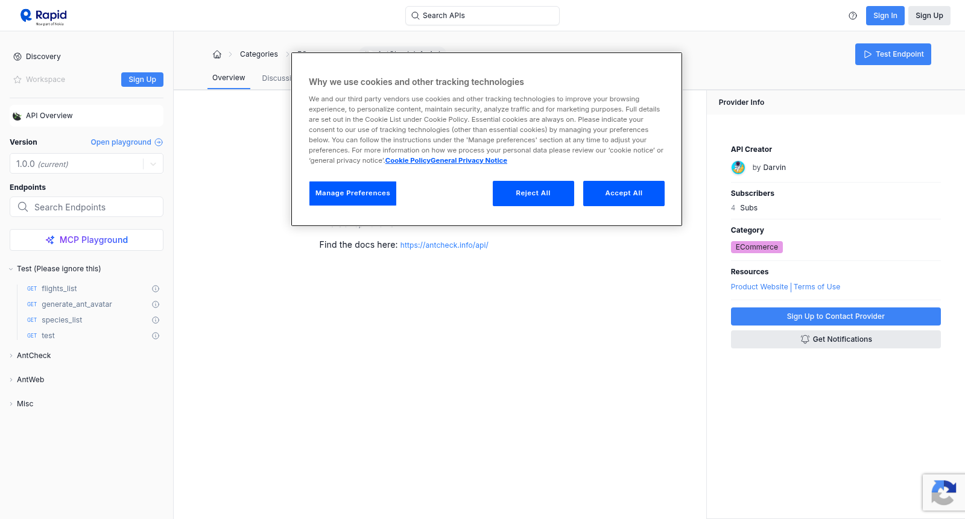Viewport: 965px width, 519px height.
Task: Expand the Misc endpoint group
Action: (25, 404)
